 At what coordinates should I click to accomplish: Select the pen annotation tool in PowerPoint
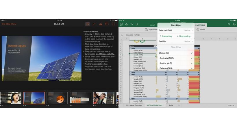[94, 24]
